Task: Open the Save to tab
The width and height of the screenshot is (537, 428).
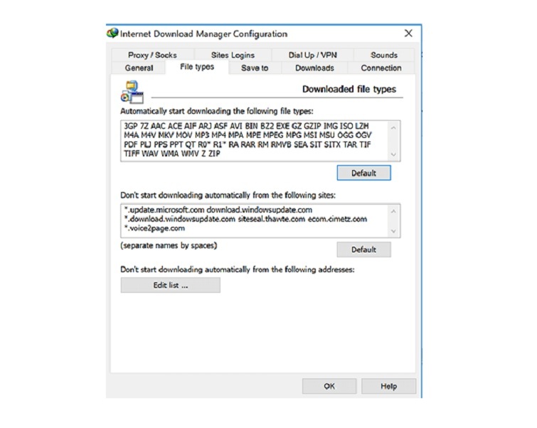Action: (255, 68)
